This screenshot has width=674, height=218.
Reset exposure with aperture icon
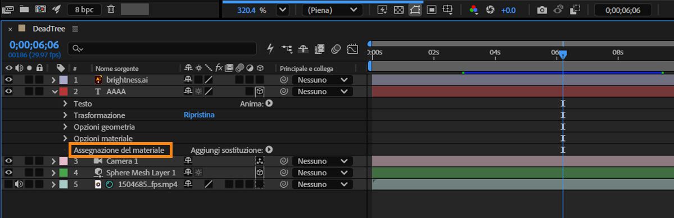[490, 10]
